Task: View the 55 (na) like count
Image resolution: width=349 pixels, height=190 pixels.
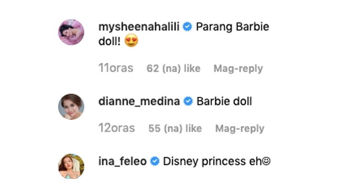Action: pyautogui.click(x=175, y=128)
